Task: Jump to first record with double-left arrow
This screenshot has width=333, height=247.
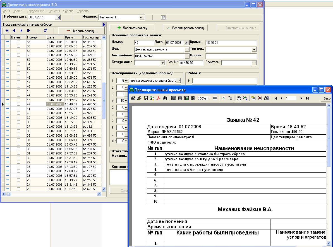Action: [7, 31]
